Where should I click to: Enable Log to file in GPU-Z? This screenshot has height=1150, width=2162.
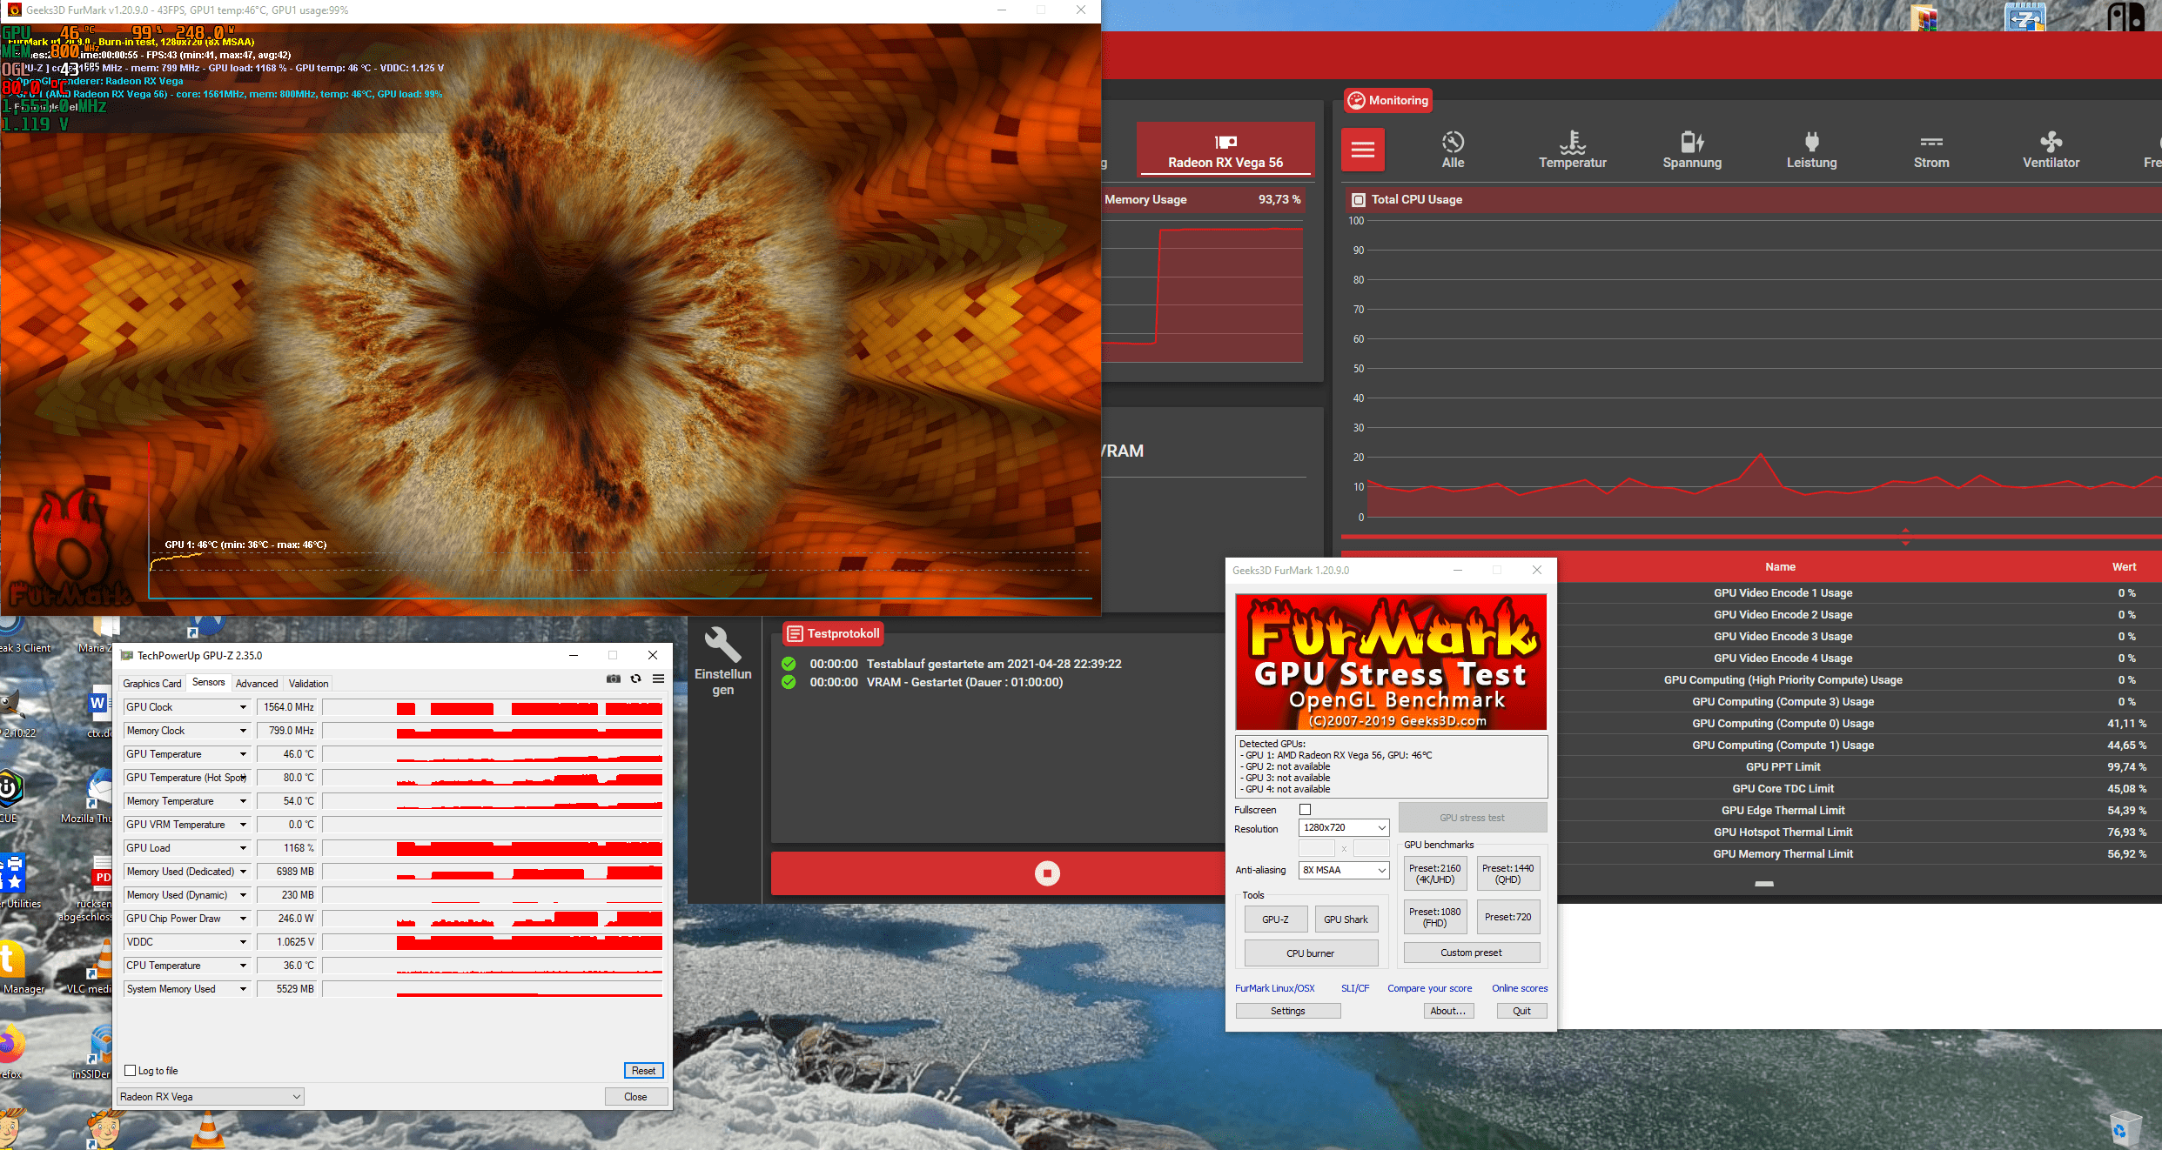coord(131,1071)
